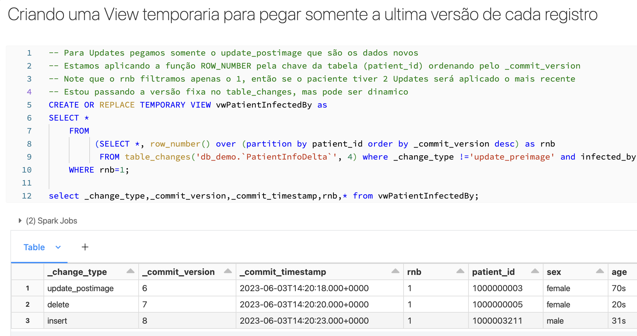Click the heading 'Criando uma View temporaria'
Viewport: 637px width, 336px height.
click(x=303, y=15)
